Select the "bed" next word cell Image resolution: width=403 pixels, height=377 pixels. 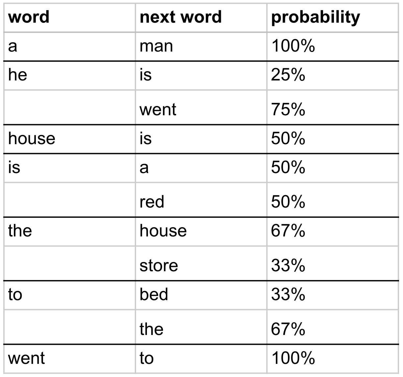tap(154, 294)
